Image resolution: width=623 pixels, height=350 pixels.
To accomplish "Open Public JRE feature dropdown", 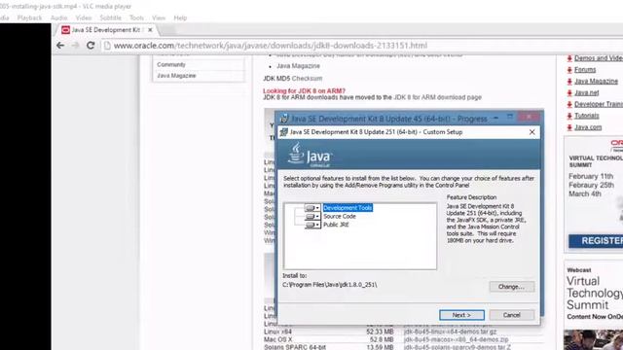I will [312, 225].
